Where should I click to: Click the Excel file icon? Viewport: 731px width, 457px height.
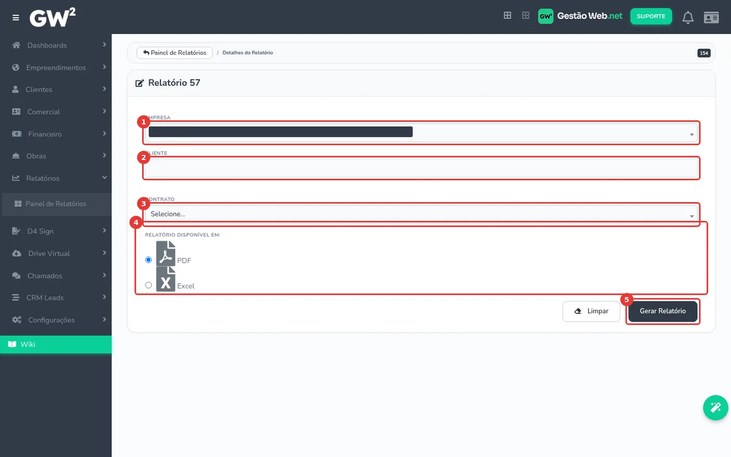click(166, 279)
